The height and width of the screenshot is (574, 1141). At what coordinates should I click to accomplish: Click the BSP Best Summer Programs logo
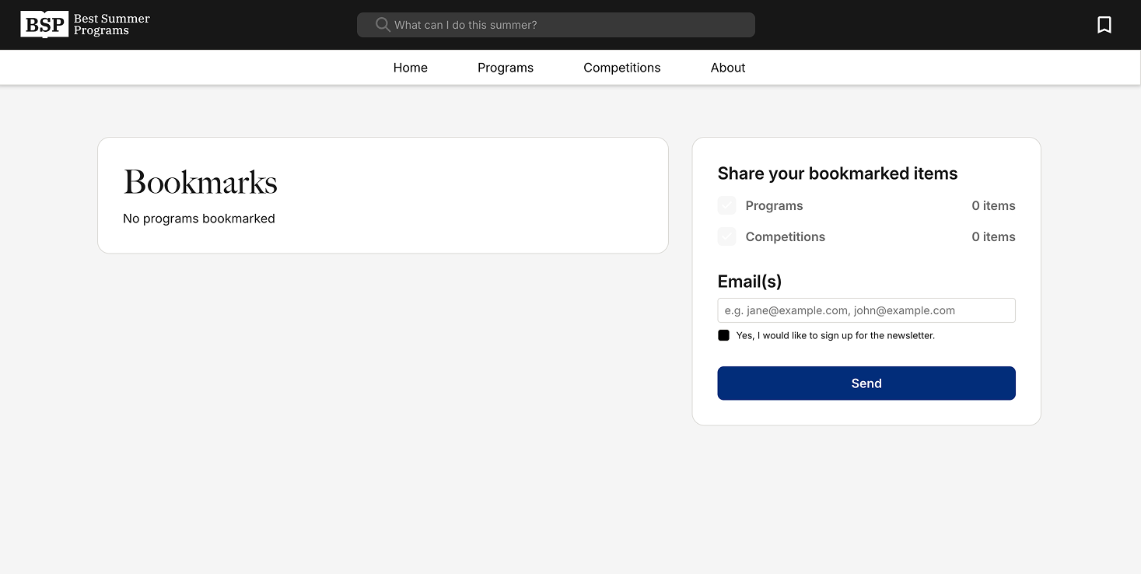(86, 25)
